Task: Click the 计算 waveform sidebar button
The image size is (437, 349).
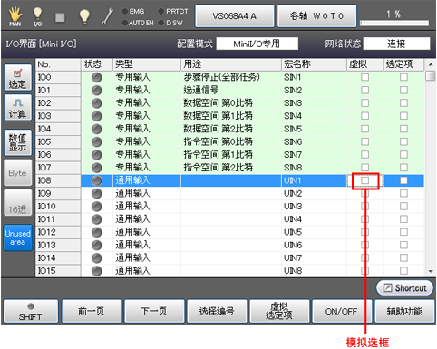Action: 18,108
